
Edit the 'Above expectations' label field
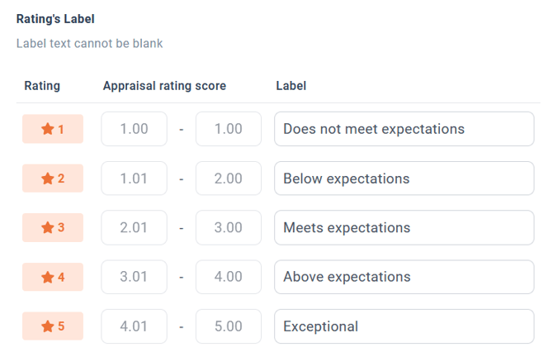(404, 277)
